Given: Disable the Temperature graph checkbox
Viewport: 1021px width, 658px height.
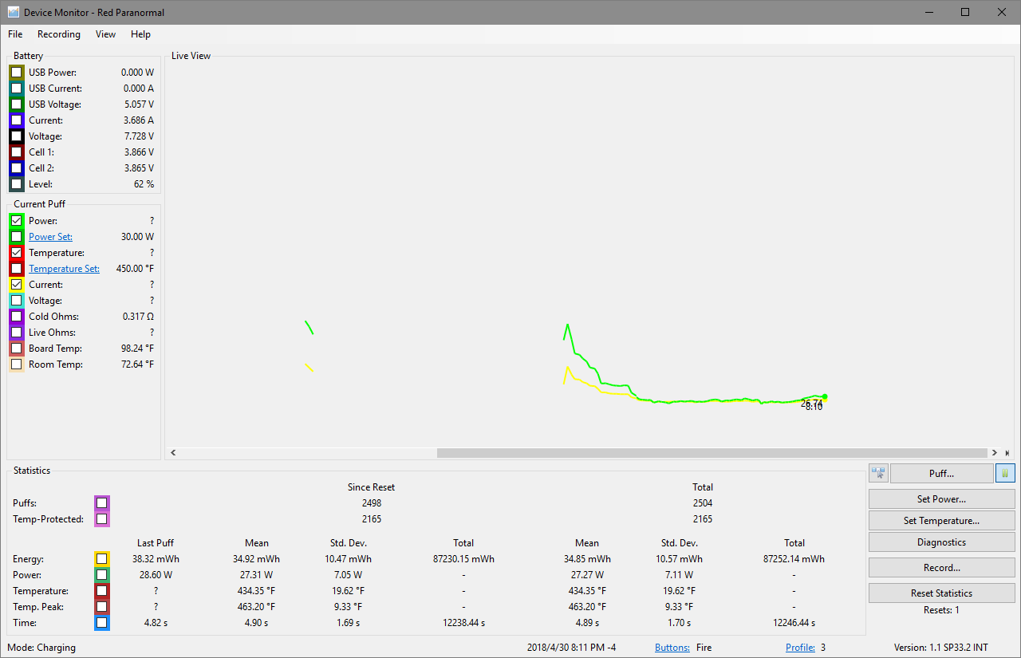Looking at the screenshot, I should [17, 253].
